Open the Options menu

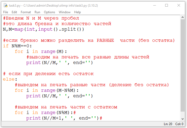pyautogui.click(x=49, y=12)
